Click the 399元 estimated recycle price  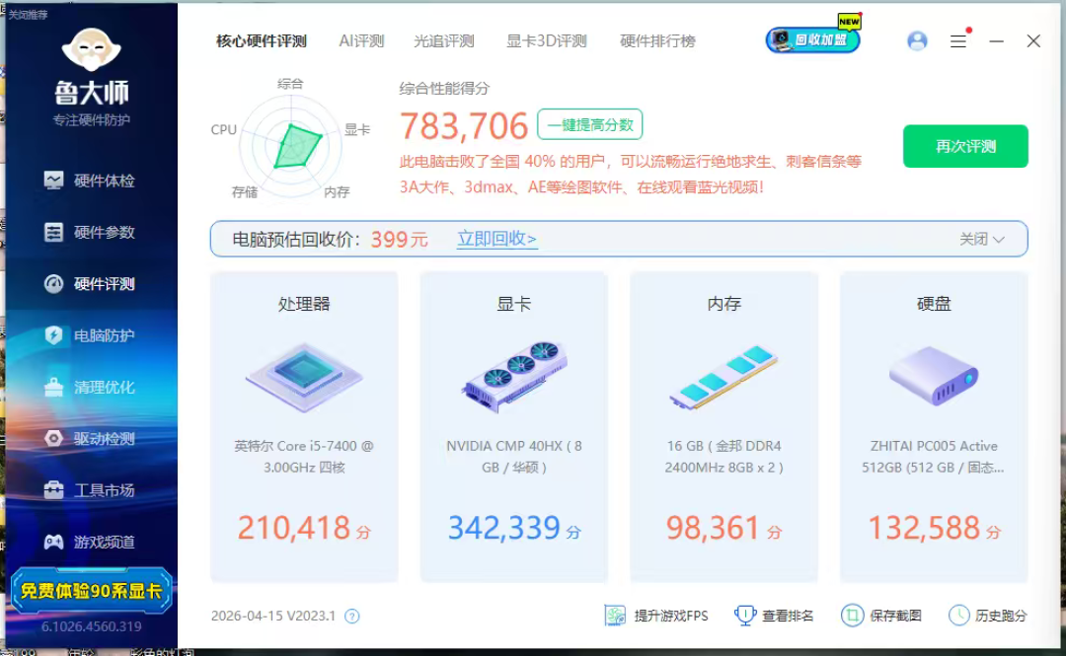(399, 240)
